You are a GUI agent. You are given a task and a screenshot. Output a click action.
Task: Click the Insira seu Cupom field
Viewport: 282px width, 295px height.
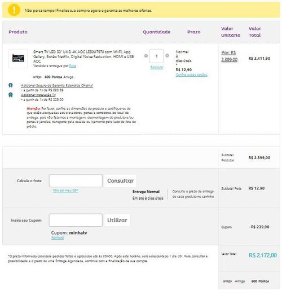click(x=76, y=220)
